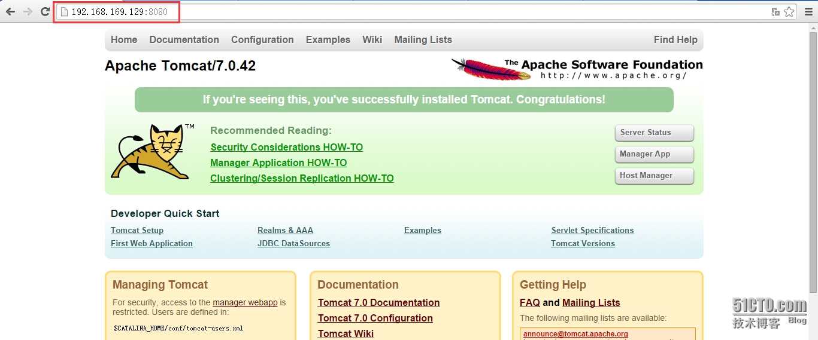Screen dimensions: 818x340
Task: Click the page icon in address bar
Action: click(x=64, y=11)
